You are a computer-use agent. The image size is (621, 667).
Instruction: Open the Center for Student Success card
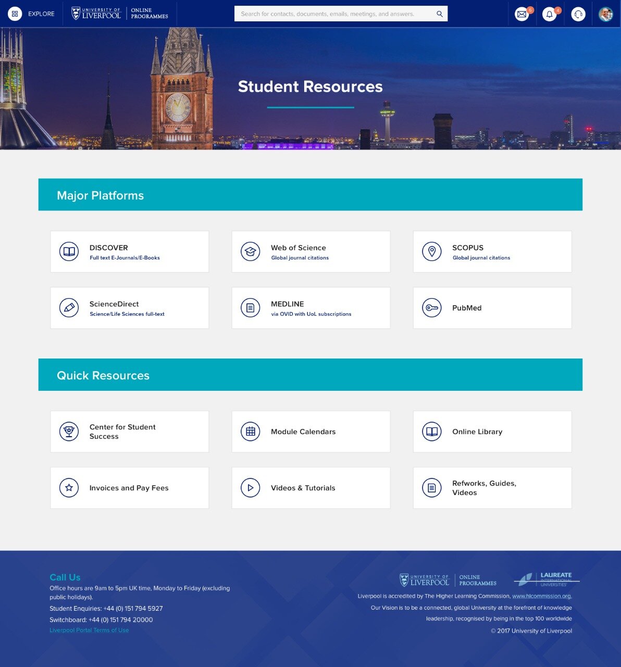coord(129,431)
